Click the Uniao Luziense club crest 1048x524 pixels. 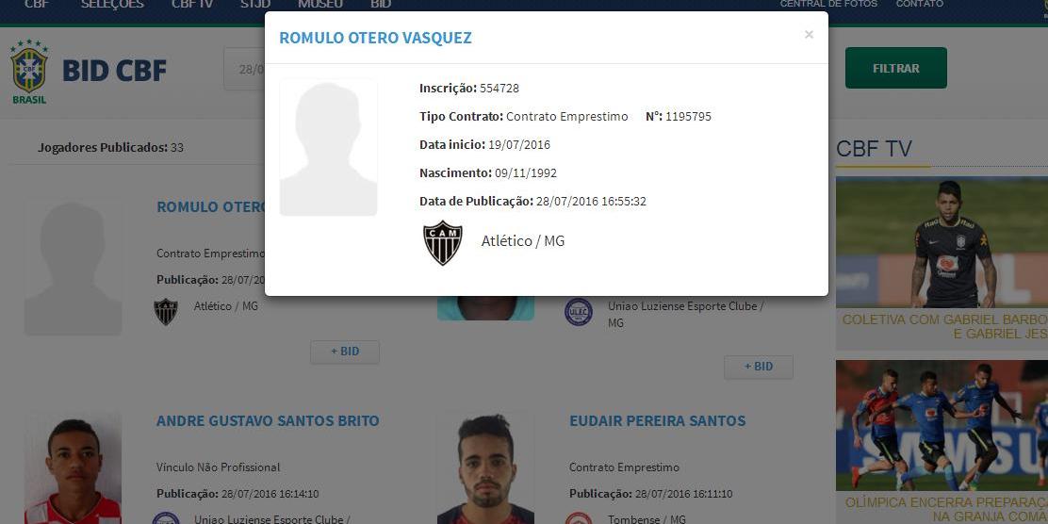point(578,312)
